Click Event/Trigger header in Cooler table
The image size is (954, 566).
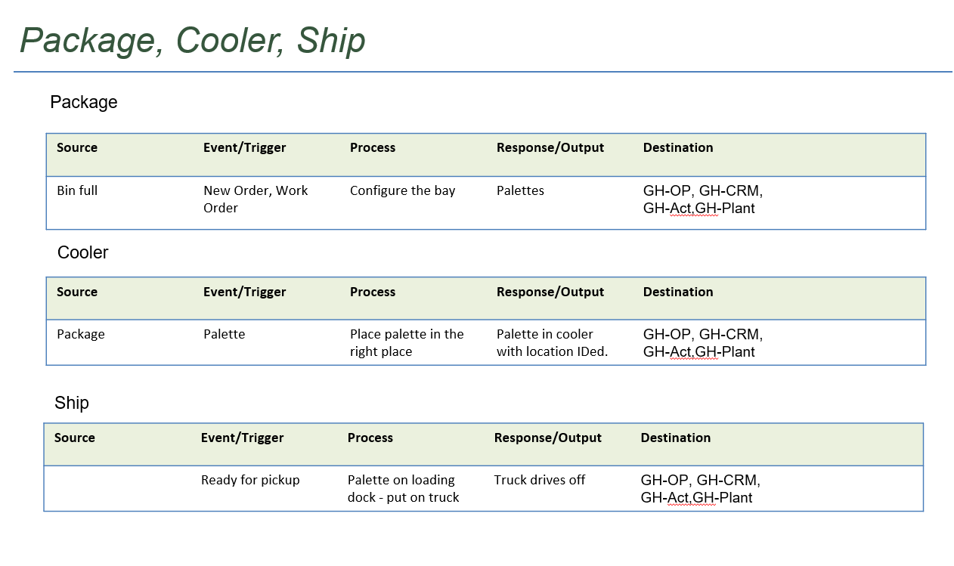coord(245,292)
